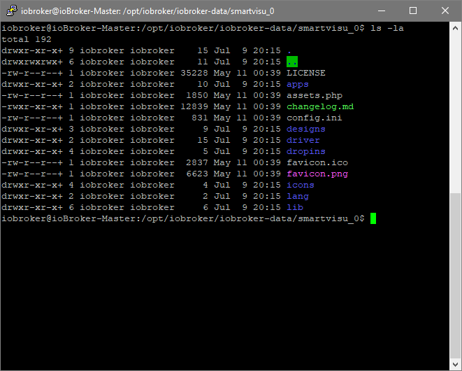Screen dimensions: 462x371
Task: Click the favicon.png file name
Action: pyautogui.click(x=317, y=174)
